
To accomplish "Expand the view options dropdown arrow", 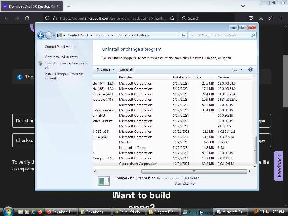I will point(242,69).
